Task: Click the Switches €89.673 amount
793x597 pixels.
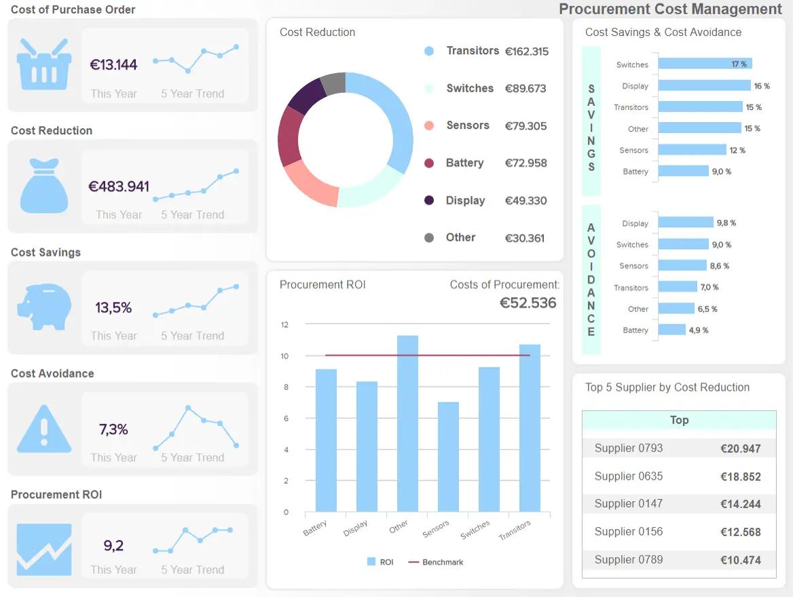Action: [x=525, y=88]
